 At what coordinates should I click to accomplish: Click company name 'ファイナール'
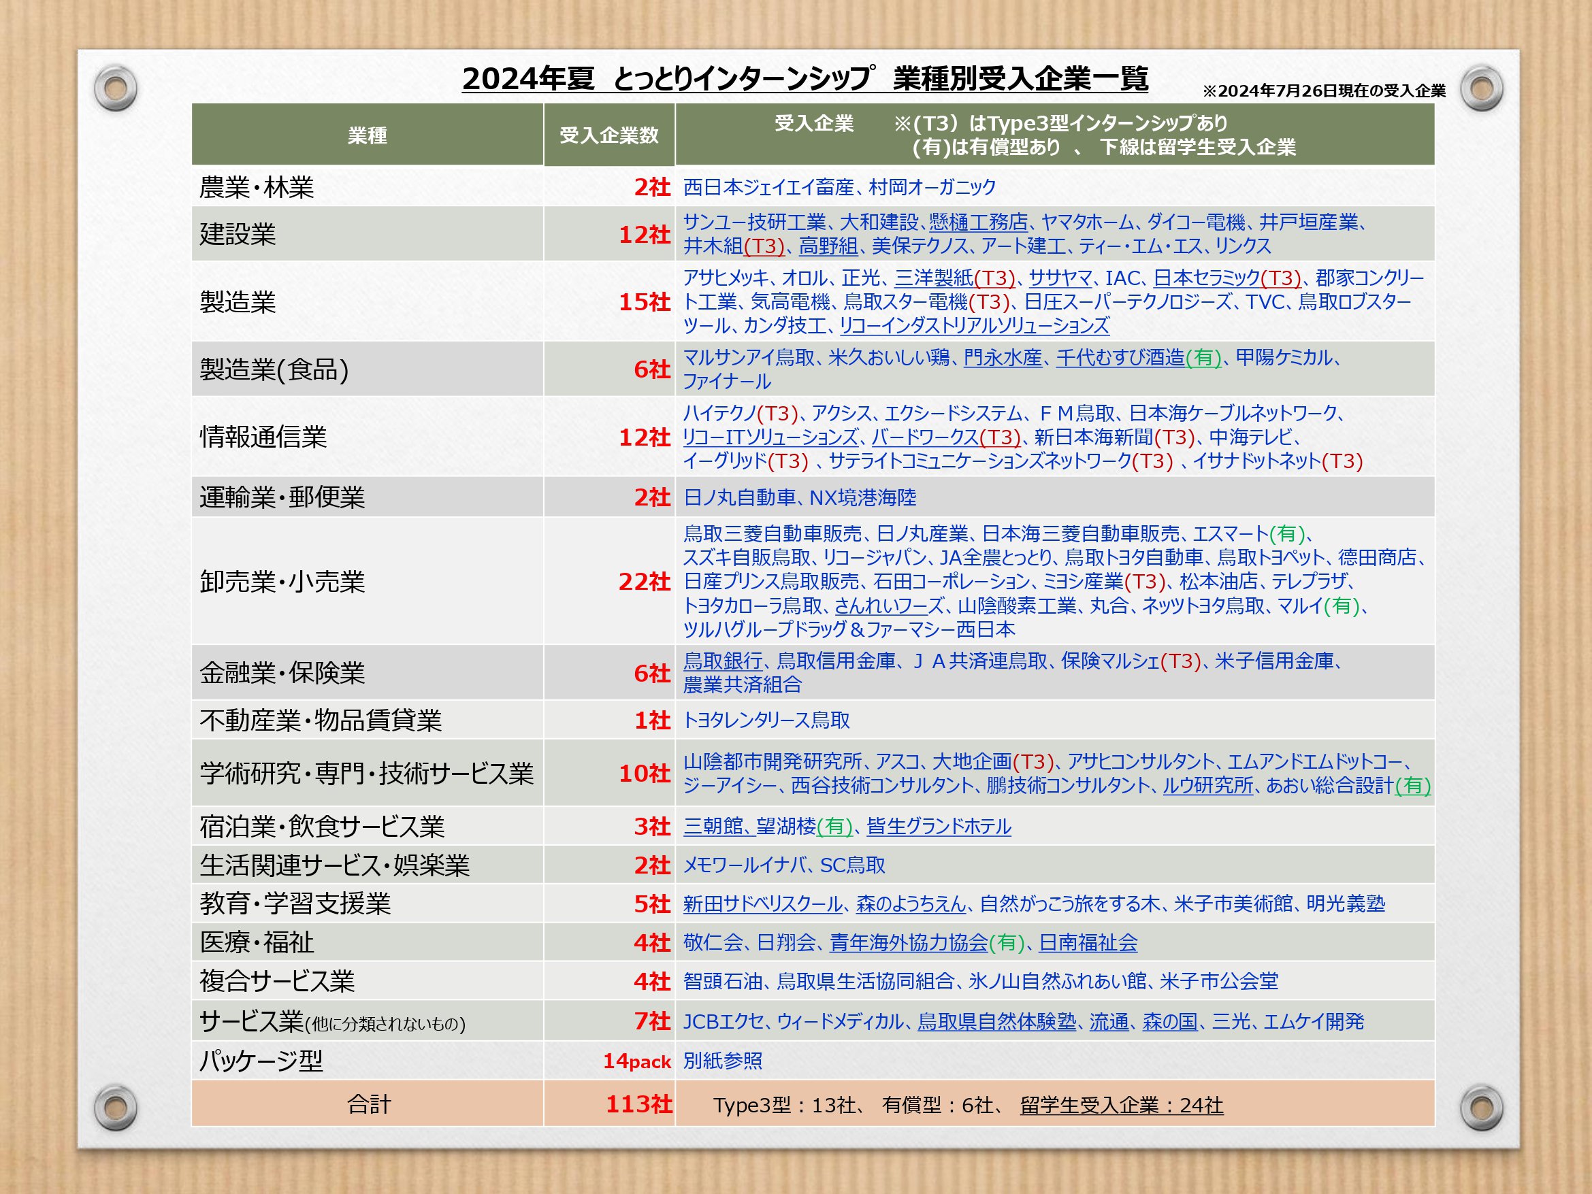click(727, 381)
